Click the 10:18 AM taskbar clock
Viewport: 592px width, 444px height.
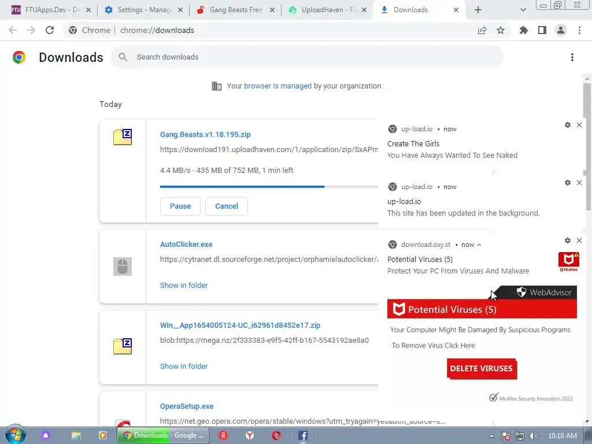pos(562,436)
